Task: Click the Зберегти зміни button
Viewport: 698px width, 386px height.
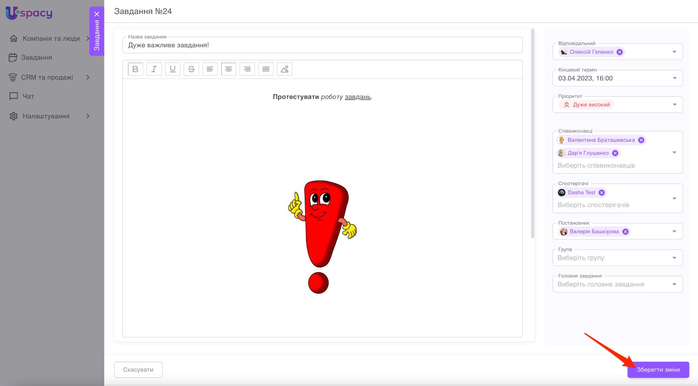Action: coord(658,370)
